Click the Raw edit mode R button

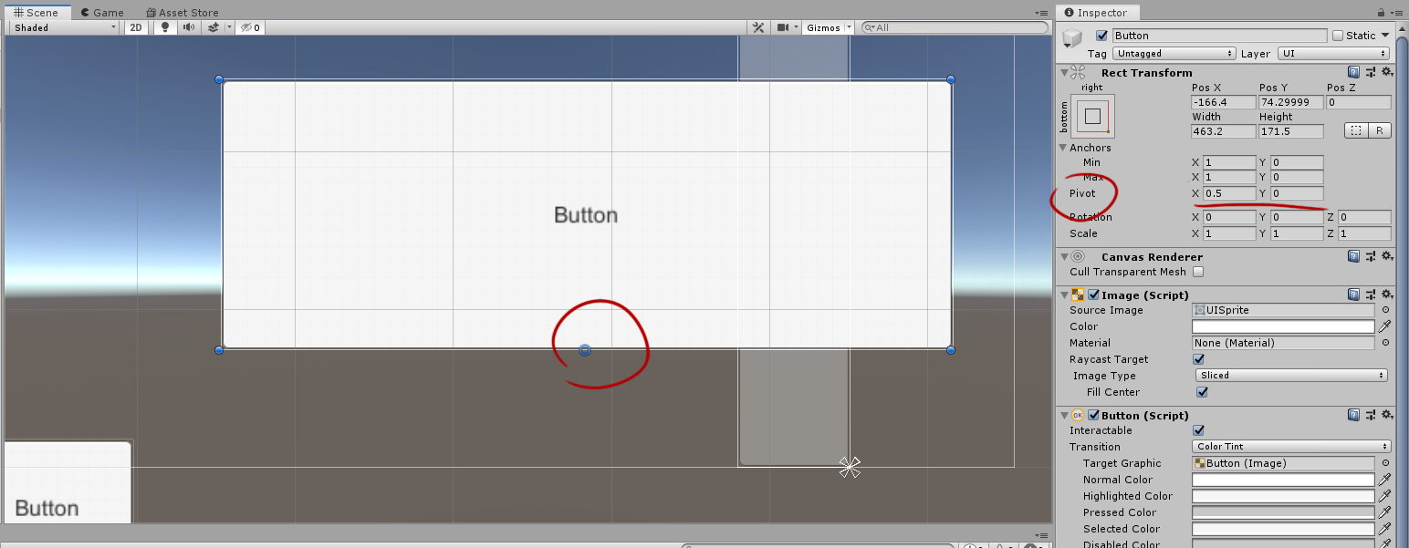[x=1379, y=130]
